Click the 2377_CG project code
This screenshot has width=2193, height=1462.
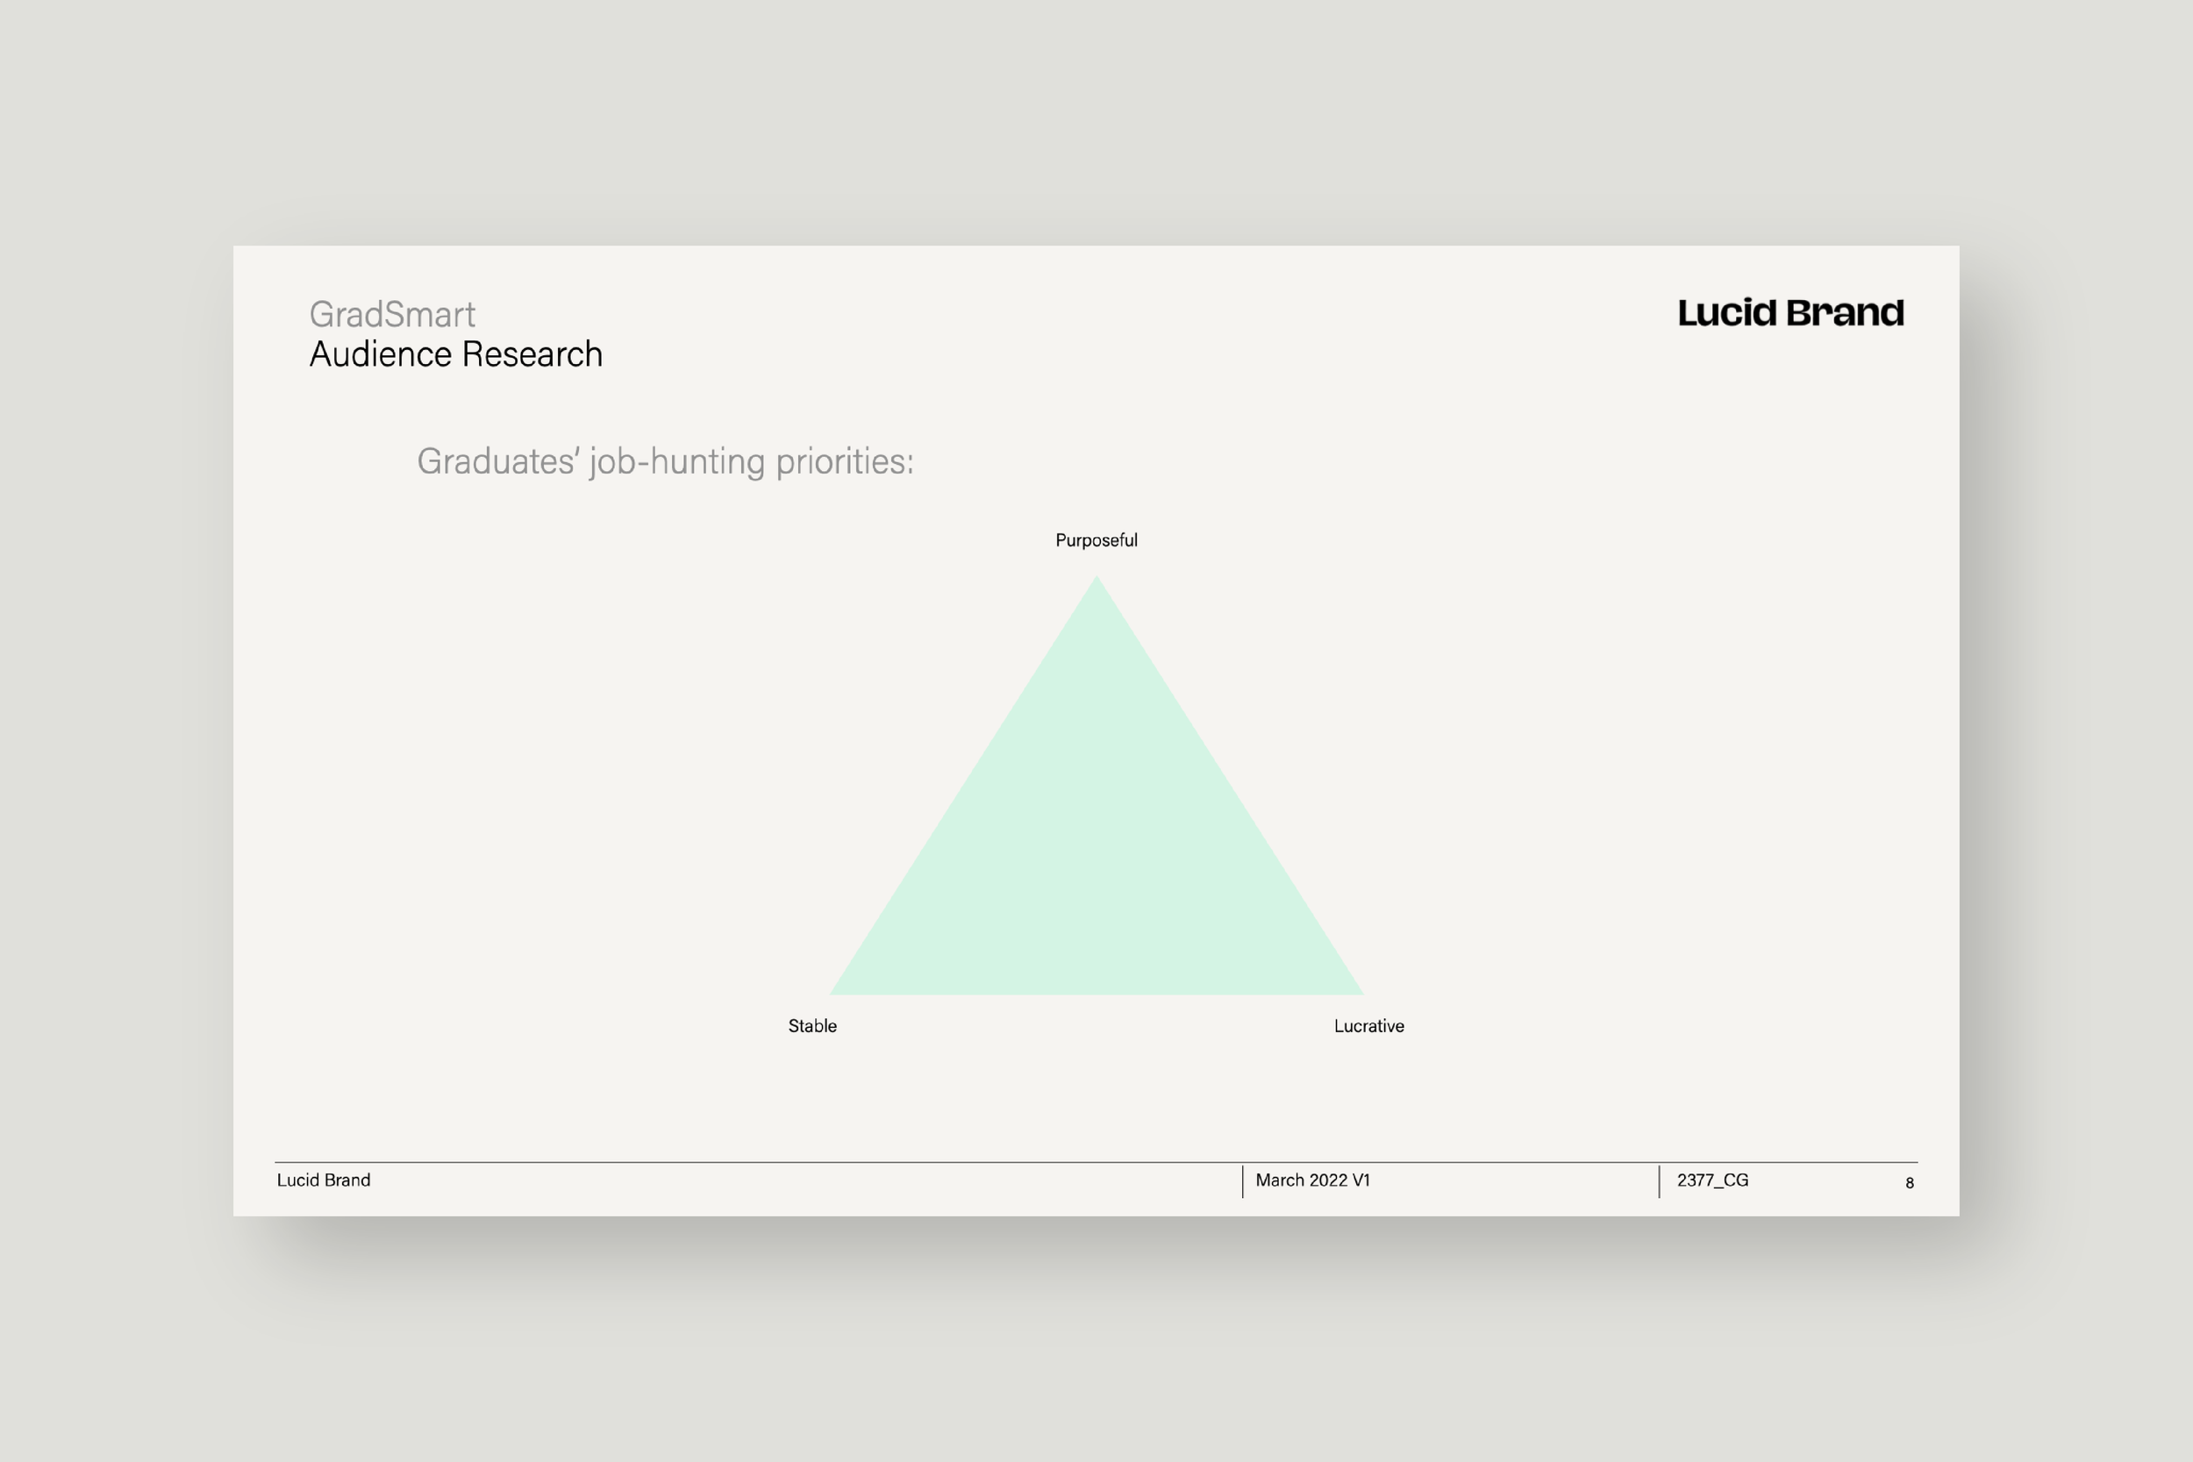(x=1712, y=1180)
